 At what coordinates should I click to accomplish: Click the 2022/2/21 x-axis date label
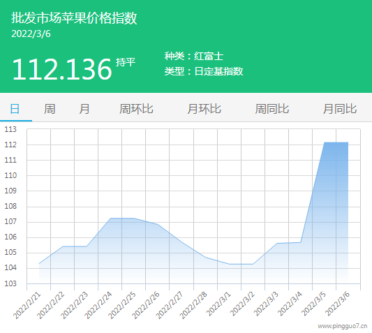[27, 306]
